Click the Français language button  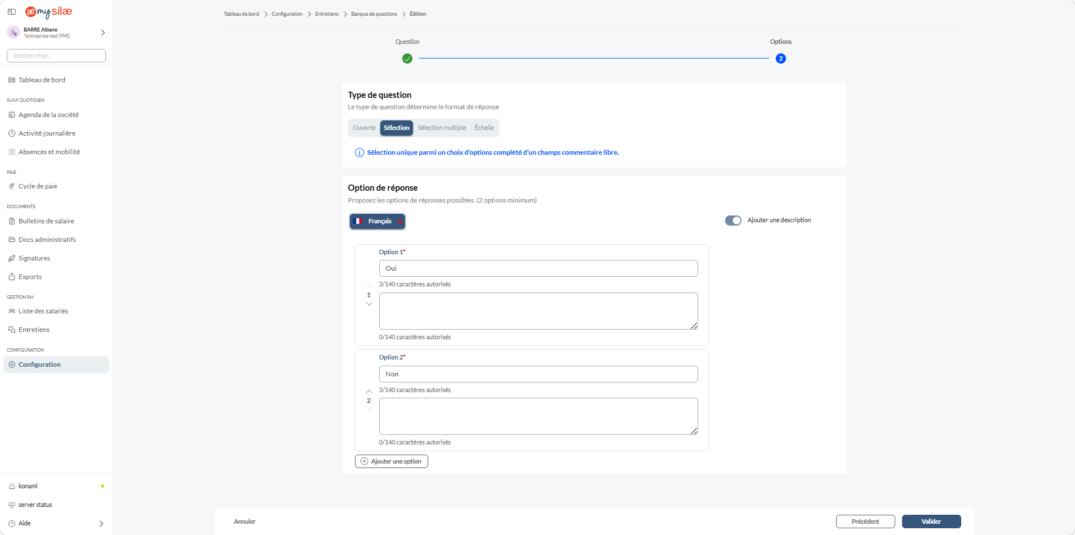pos(377,222)
